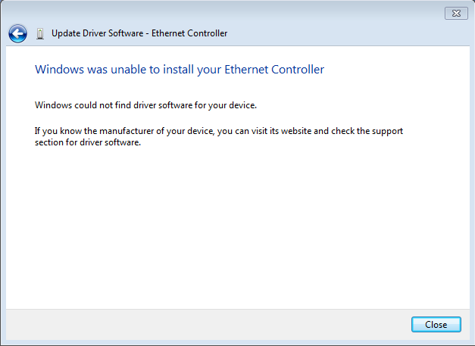Click the device icon beside the window title
Image resolution: width=475 pixels, height=346 pixels.
click(39, 33)
